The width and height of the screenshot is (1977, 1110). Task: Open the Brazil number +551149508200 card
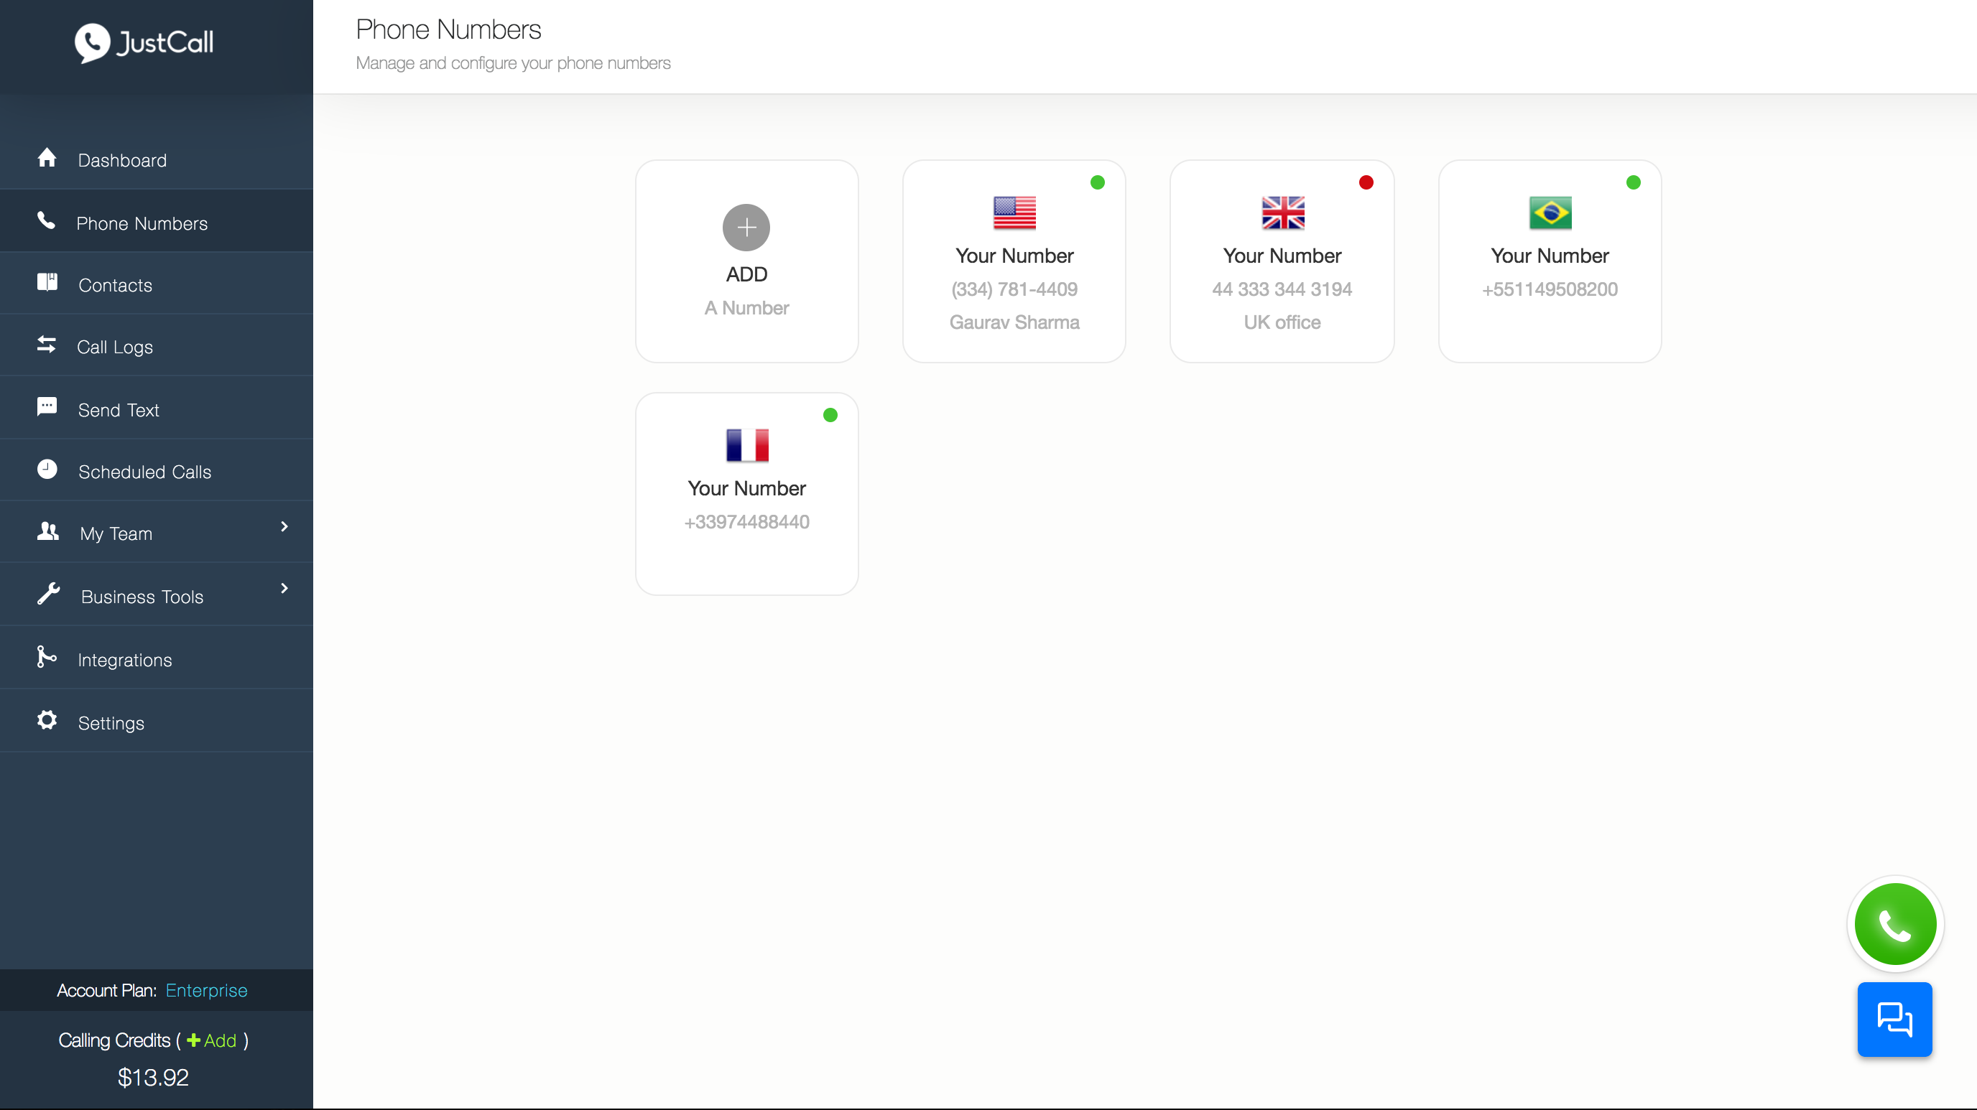(1550, 261)
